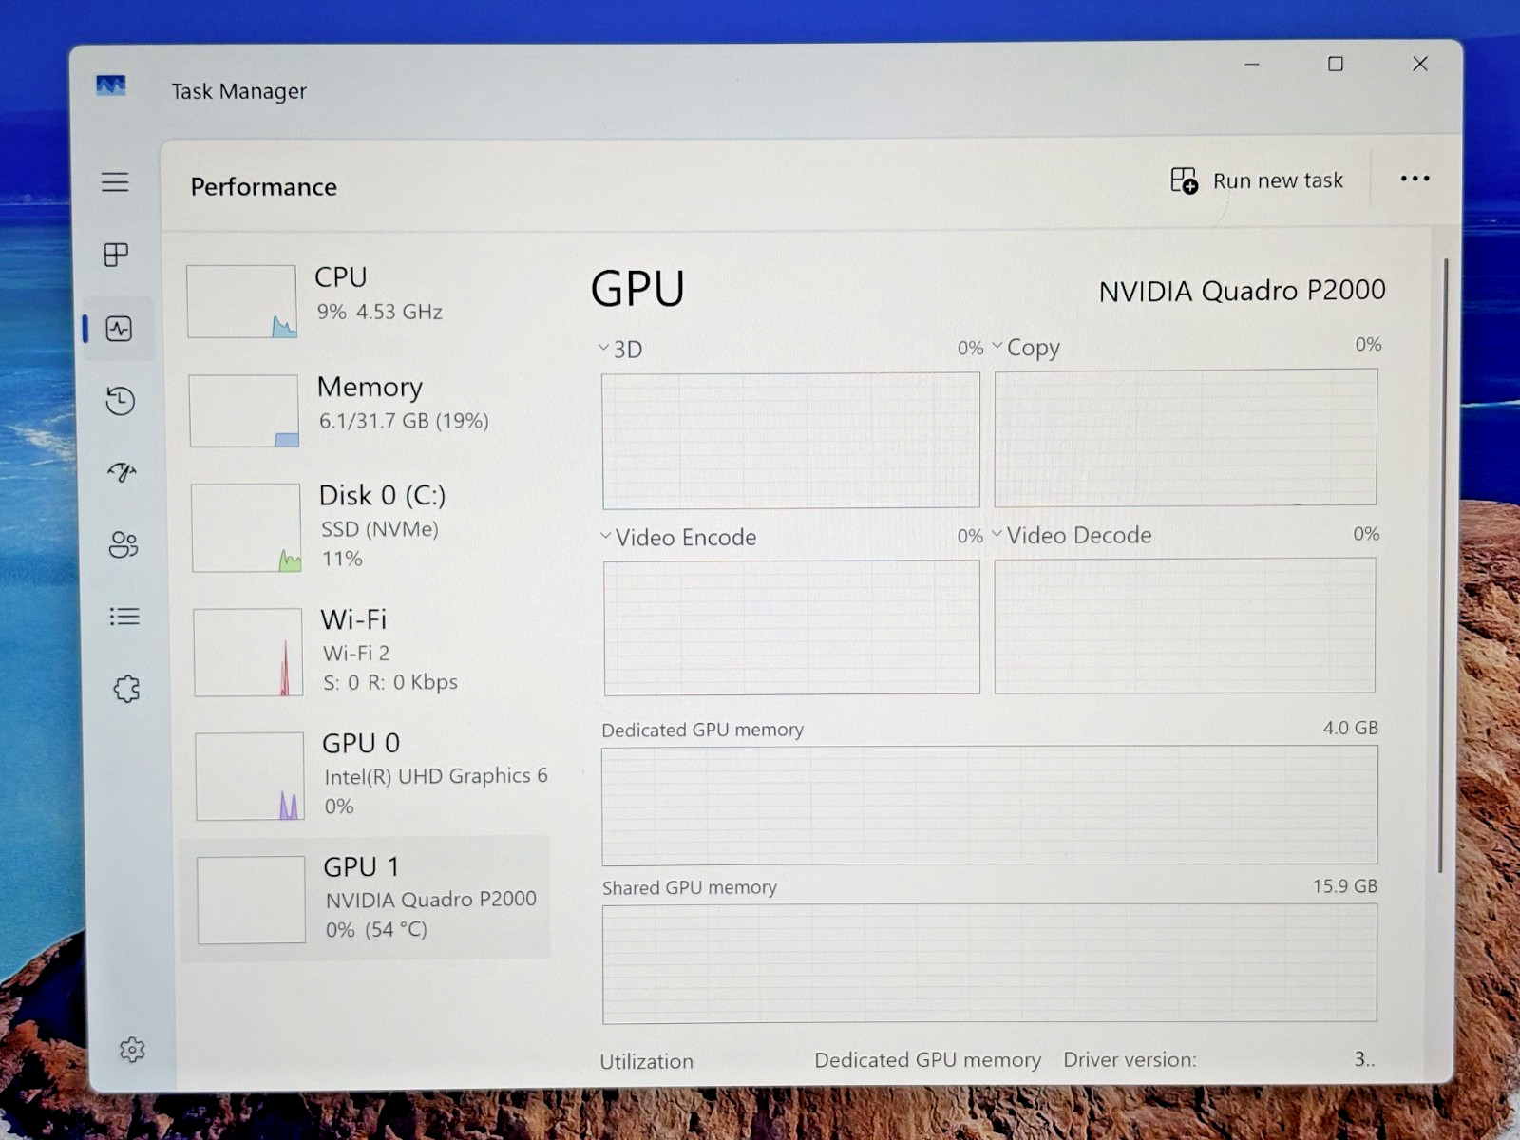Click the Wi-Fi mini graph thumbnail
Image resolution: width=1520 pixels, height=1140 pixels.
[248, 653]
